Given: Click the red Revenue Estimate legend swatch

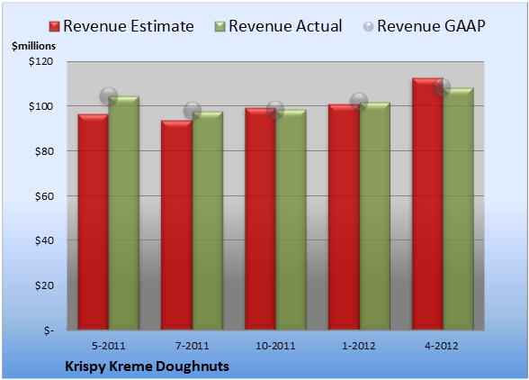Looking at the screenshot, I should point(54,27).
